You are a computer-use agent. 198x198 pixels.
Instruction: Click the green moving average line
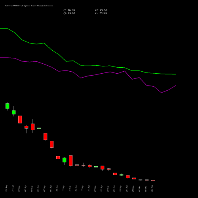88,65
